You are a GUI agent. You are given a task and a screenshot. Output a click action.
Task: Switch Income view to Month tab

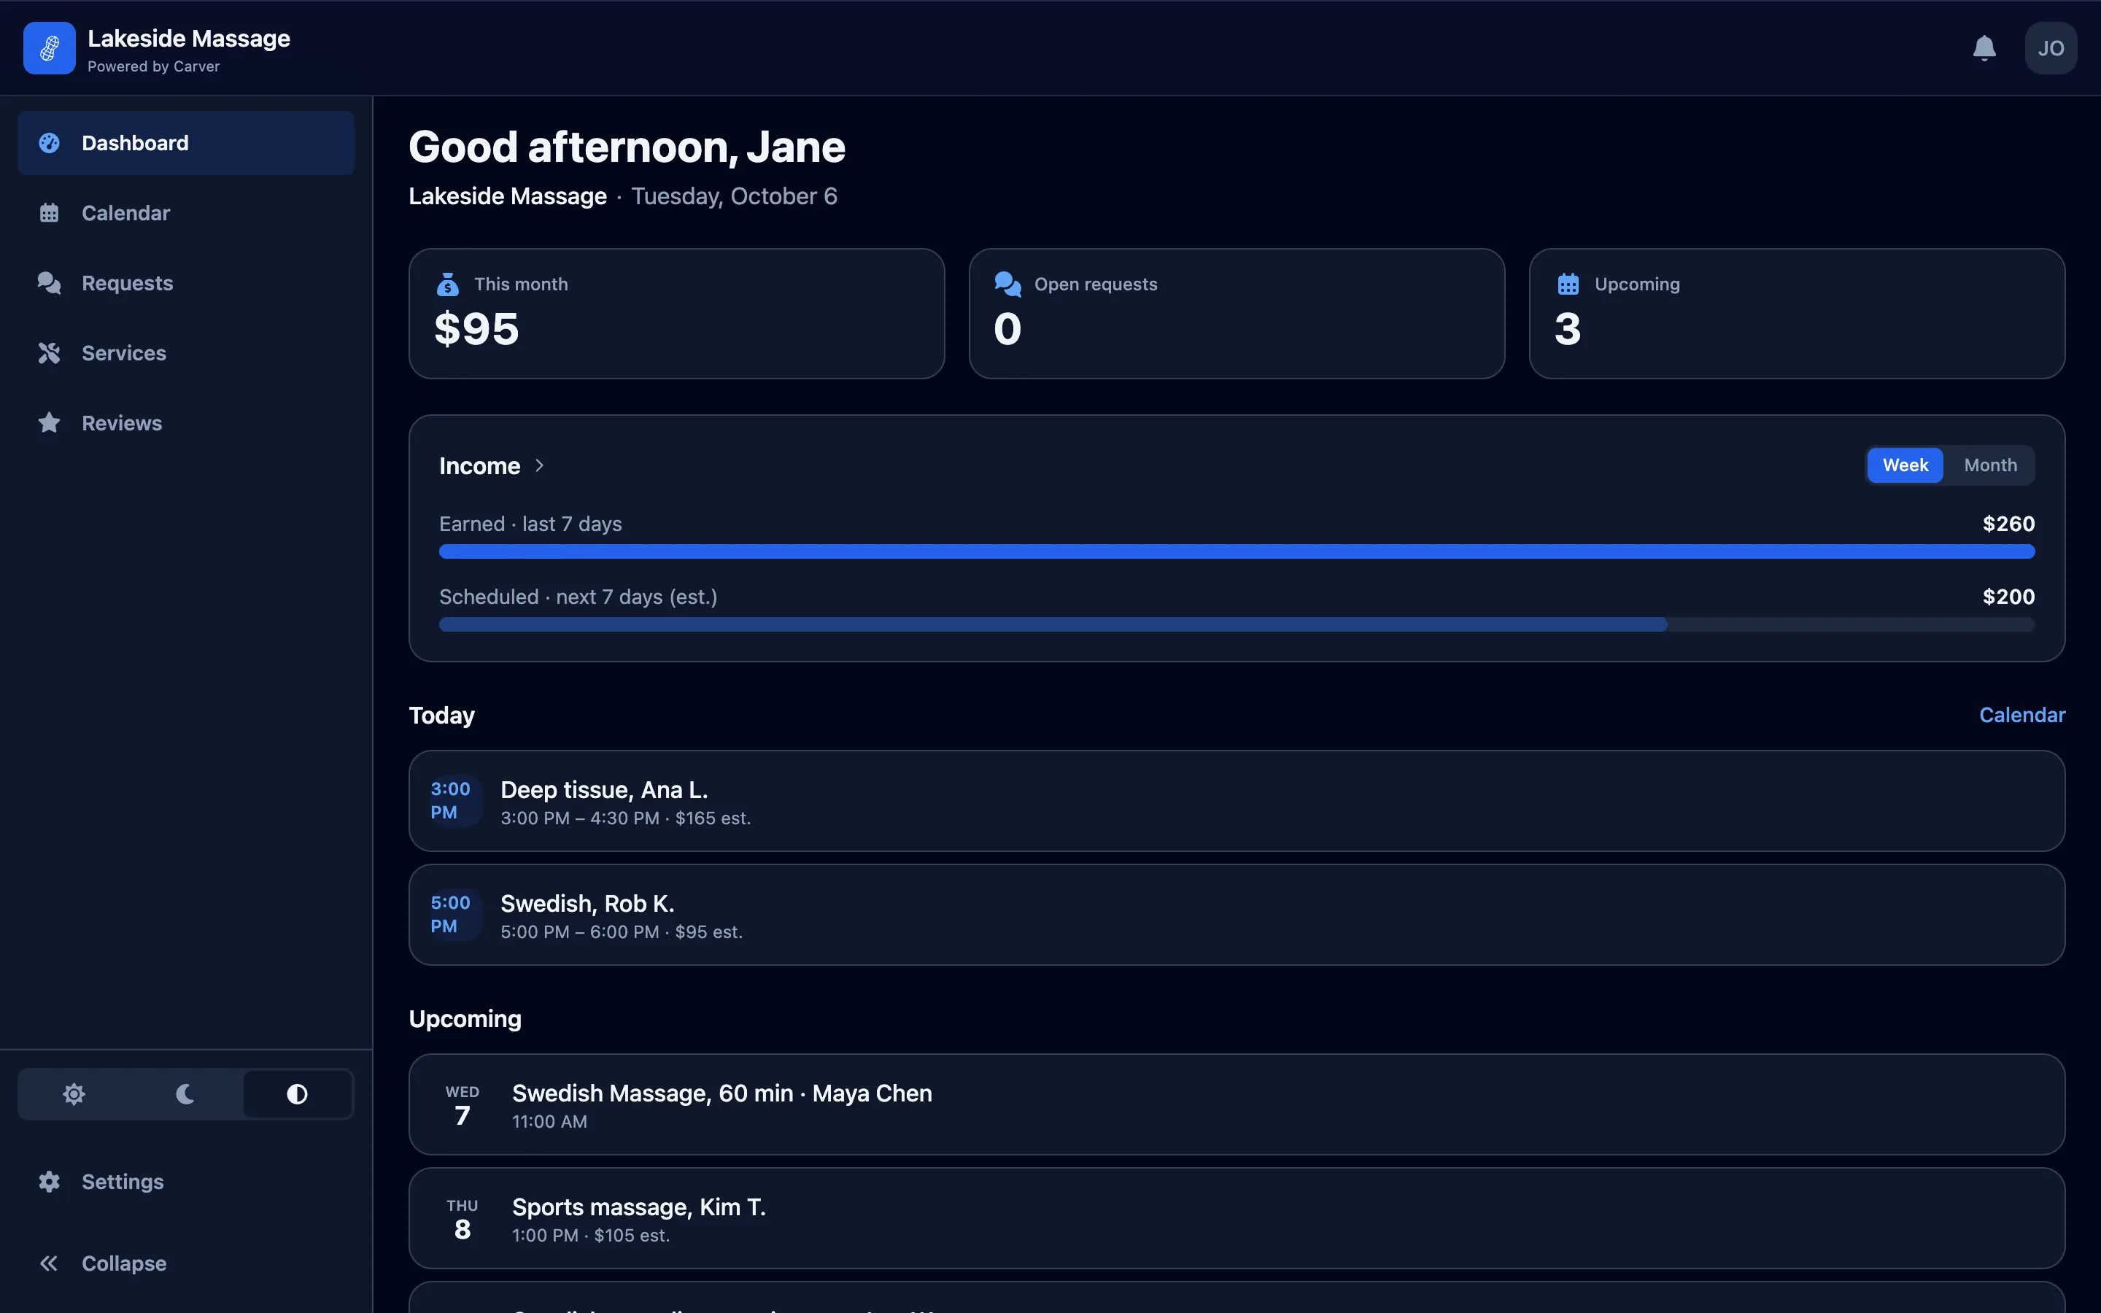[x=1990, y=465]
